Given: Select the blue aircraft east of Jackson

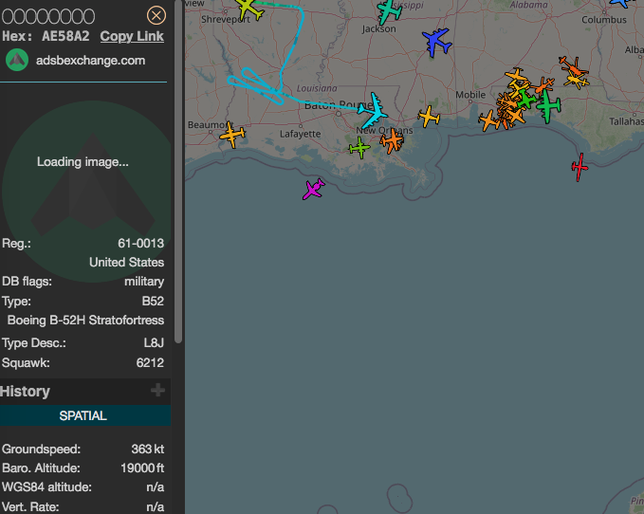Looking at the screenshot, I should (x=436, y=42).
